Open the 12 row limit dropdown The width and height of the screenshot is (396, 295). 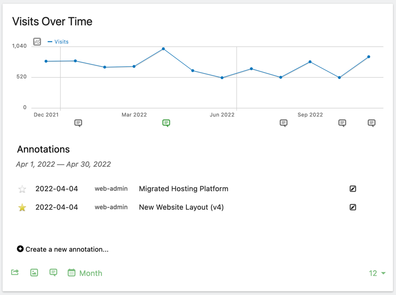pyautogui.click(x=377, y=273)
